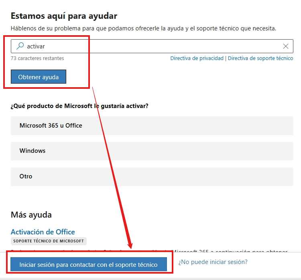Open the Directiva de privacidad link
Image resolution: width=301 pixels, height=280 pixels.
coord(197,58)
